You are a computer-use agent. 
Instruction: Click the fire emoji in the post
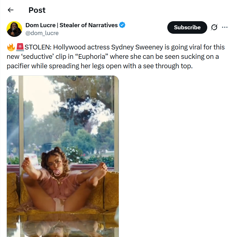[11, 47]
